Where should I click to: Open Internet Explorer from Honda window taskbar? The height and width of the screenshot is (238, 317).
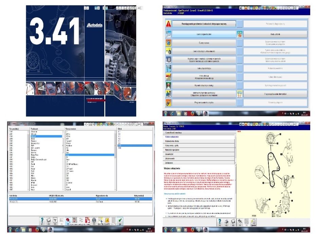pyautogui.click(x=172, y=230)
